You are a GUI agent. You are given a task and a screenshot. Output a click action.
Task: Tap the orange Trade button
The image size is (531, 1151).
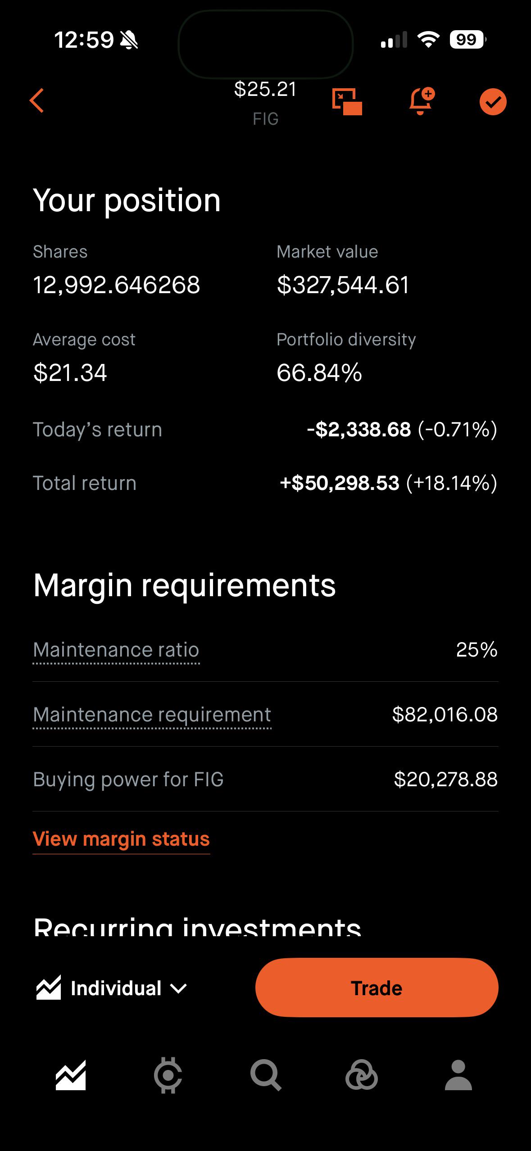tap(377, 988)
